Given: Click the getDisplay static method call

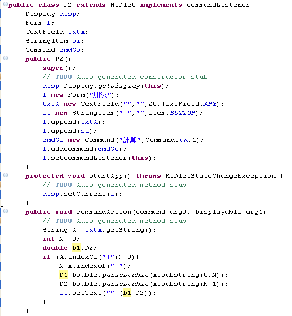Looking at the screenshot, I should point(119,86).
